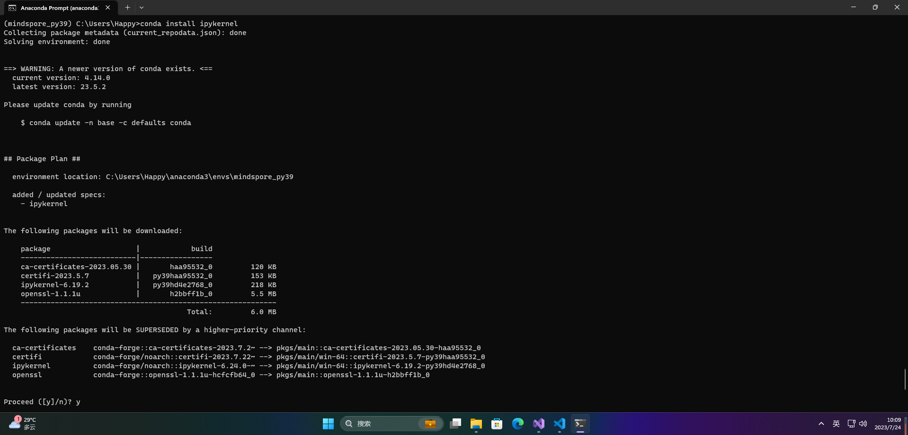The height and width of the screenshot is (435, 908).
Task: Open Task View on the taskbar
Action: click(455, 424)
